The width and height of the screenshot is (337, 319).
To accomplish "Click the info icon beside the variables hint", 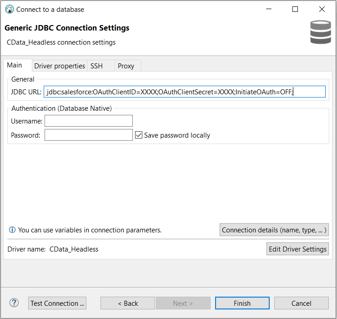I will click(12, 230).
